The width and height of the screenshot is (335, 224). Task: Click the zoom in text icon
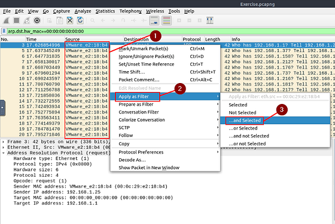(x=179, y=20)
